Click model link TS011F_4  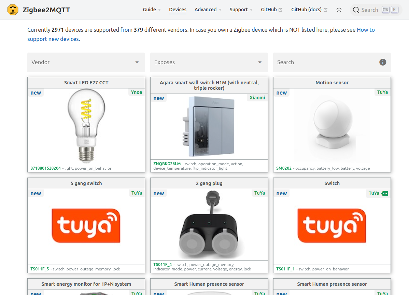pyautogui.click(x=163, y=265)
